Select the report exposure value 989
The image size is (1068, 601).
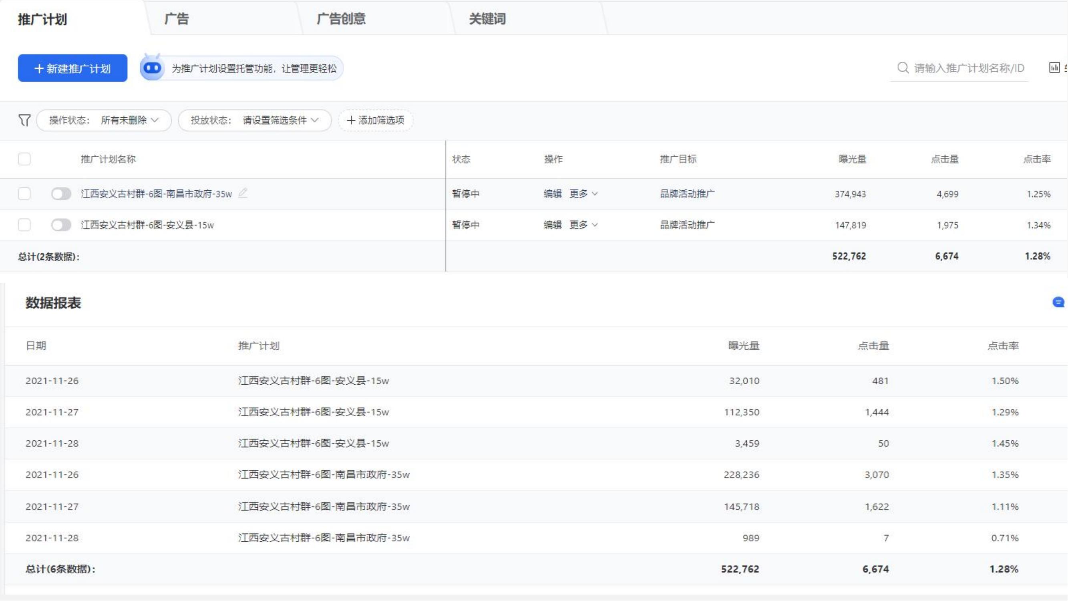tap(751, 538)
